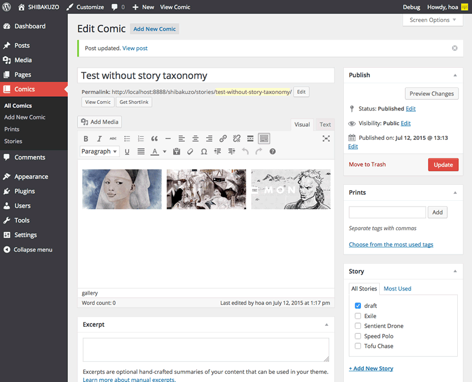
Task: Click Add Media button
Action: tap(100, 122)
